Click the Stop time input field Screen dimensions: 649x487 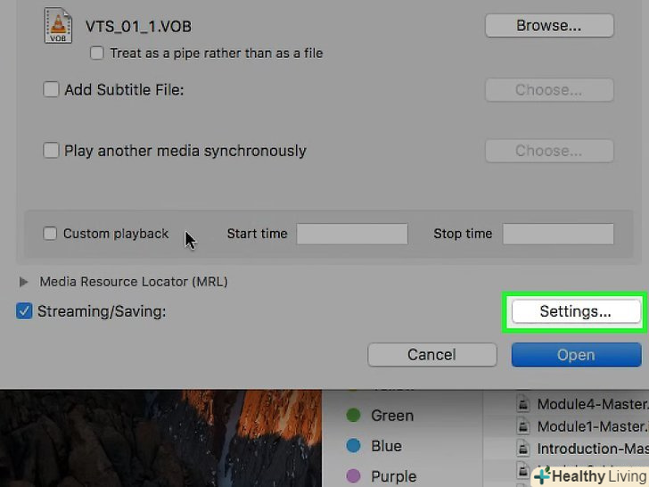558,234
